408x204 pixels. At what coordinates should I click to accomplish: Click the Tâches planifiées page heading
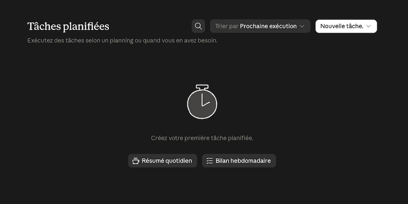point(68,27)
